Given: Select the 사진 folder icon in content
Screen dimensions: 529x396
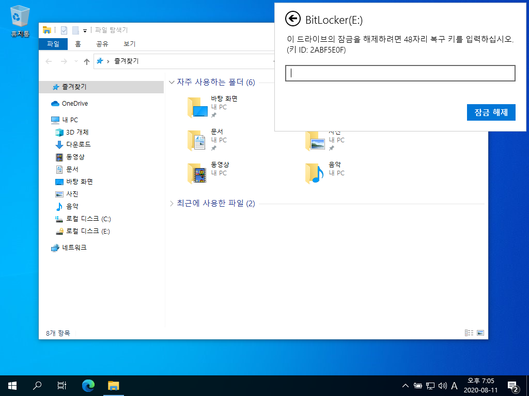Looking at the screenshot, I should click(x=315, y=142).
